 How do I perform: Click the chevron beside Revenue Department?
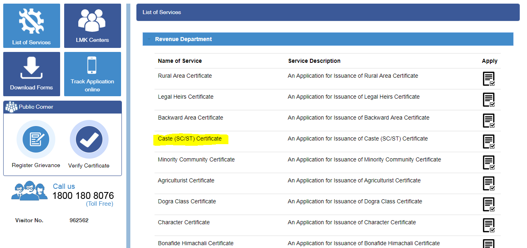[x=149, y=39]
